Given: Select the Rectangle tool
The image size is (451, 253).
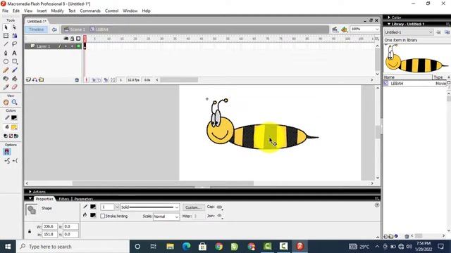Looking at the screenshot, I should coord(14,61).
